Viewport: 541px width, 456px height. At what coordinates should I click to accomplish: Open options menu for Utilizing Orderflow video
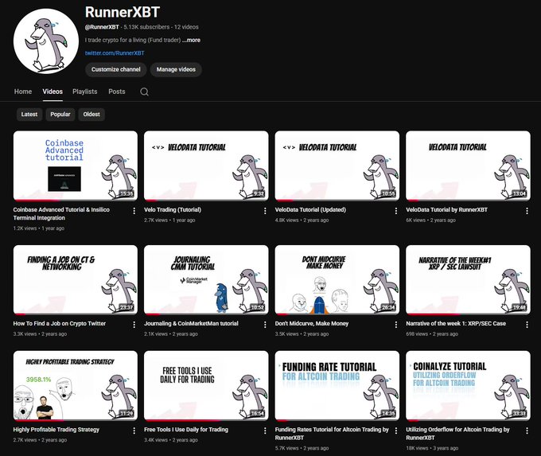527,431
